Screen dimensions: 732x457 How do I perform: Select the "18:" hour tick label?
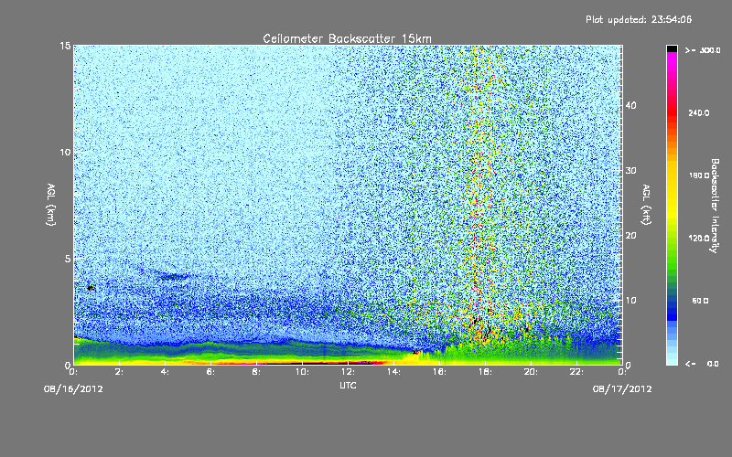(485, 372)
